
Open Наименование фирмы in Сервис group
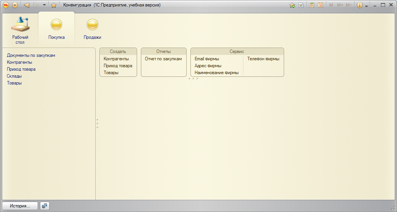pos(217,73)
